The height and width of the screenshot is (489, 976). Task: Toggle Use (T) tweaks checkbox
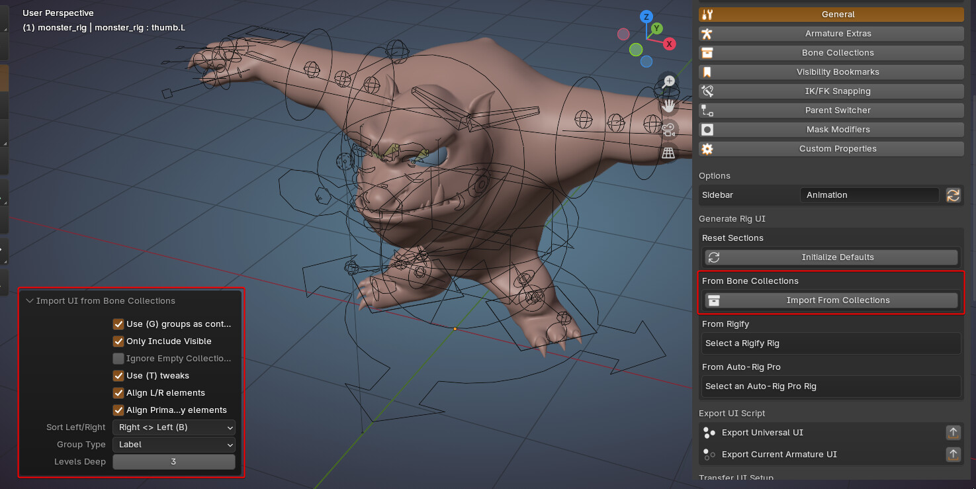tap(118, 376)
